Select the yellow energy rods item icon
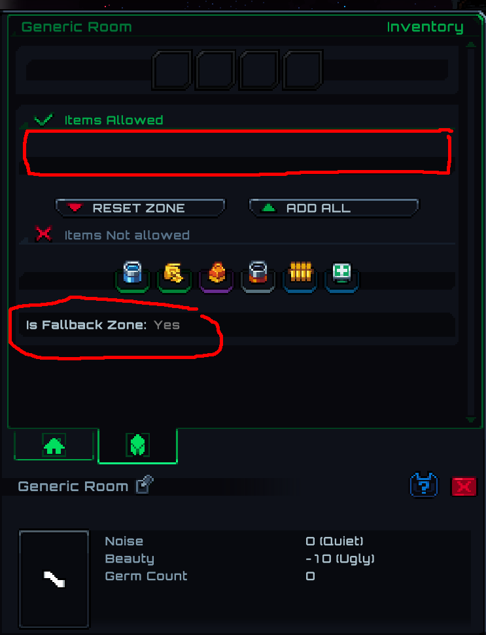Image resolution: width=486 pixels, height=635 pixels. [300, 272]
